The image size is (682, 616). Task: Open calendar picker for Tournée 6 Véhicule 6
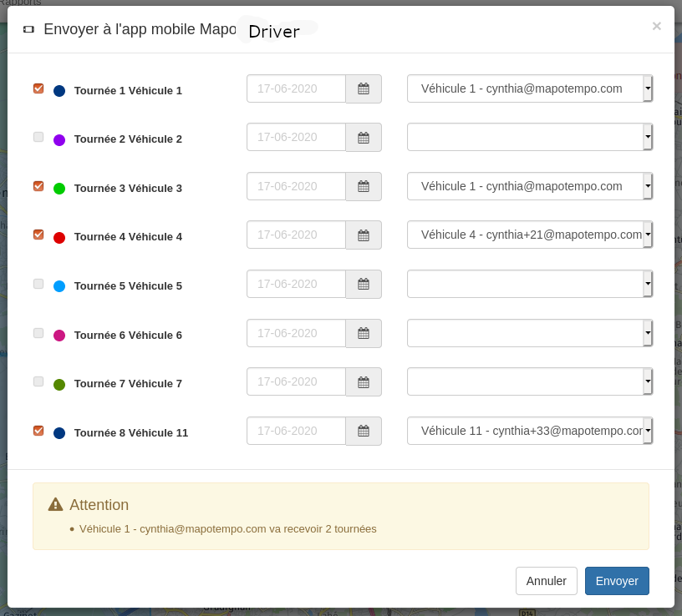(364, 333)
